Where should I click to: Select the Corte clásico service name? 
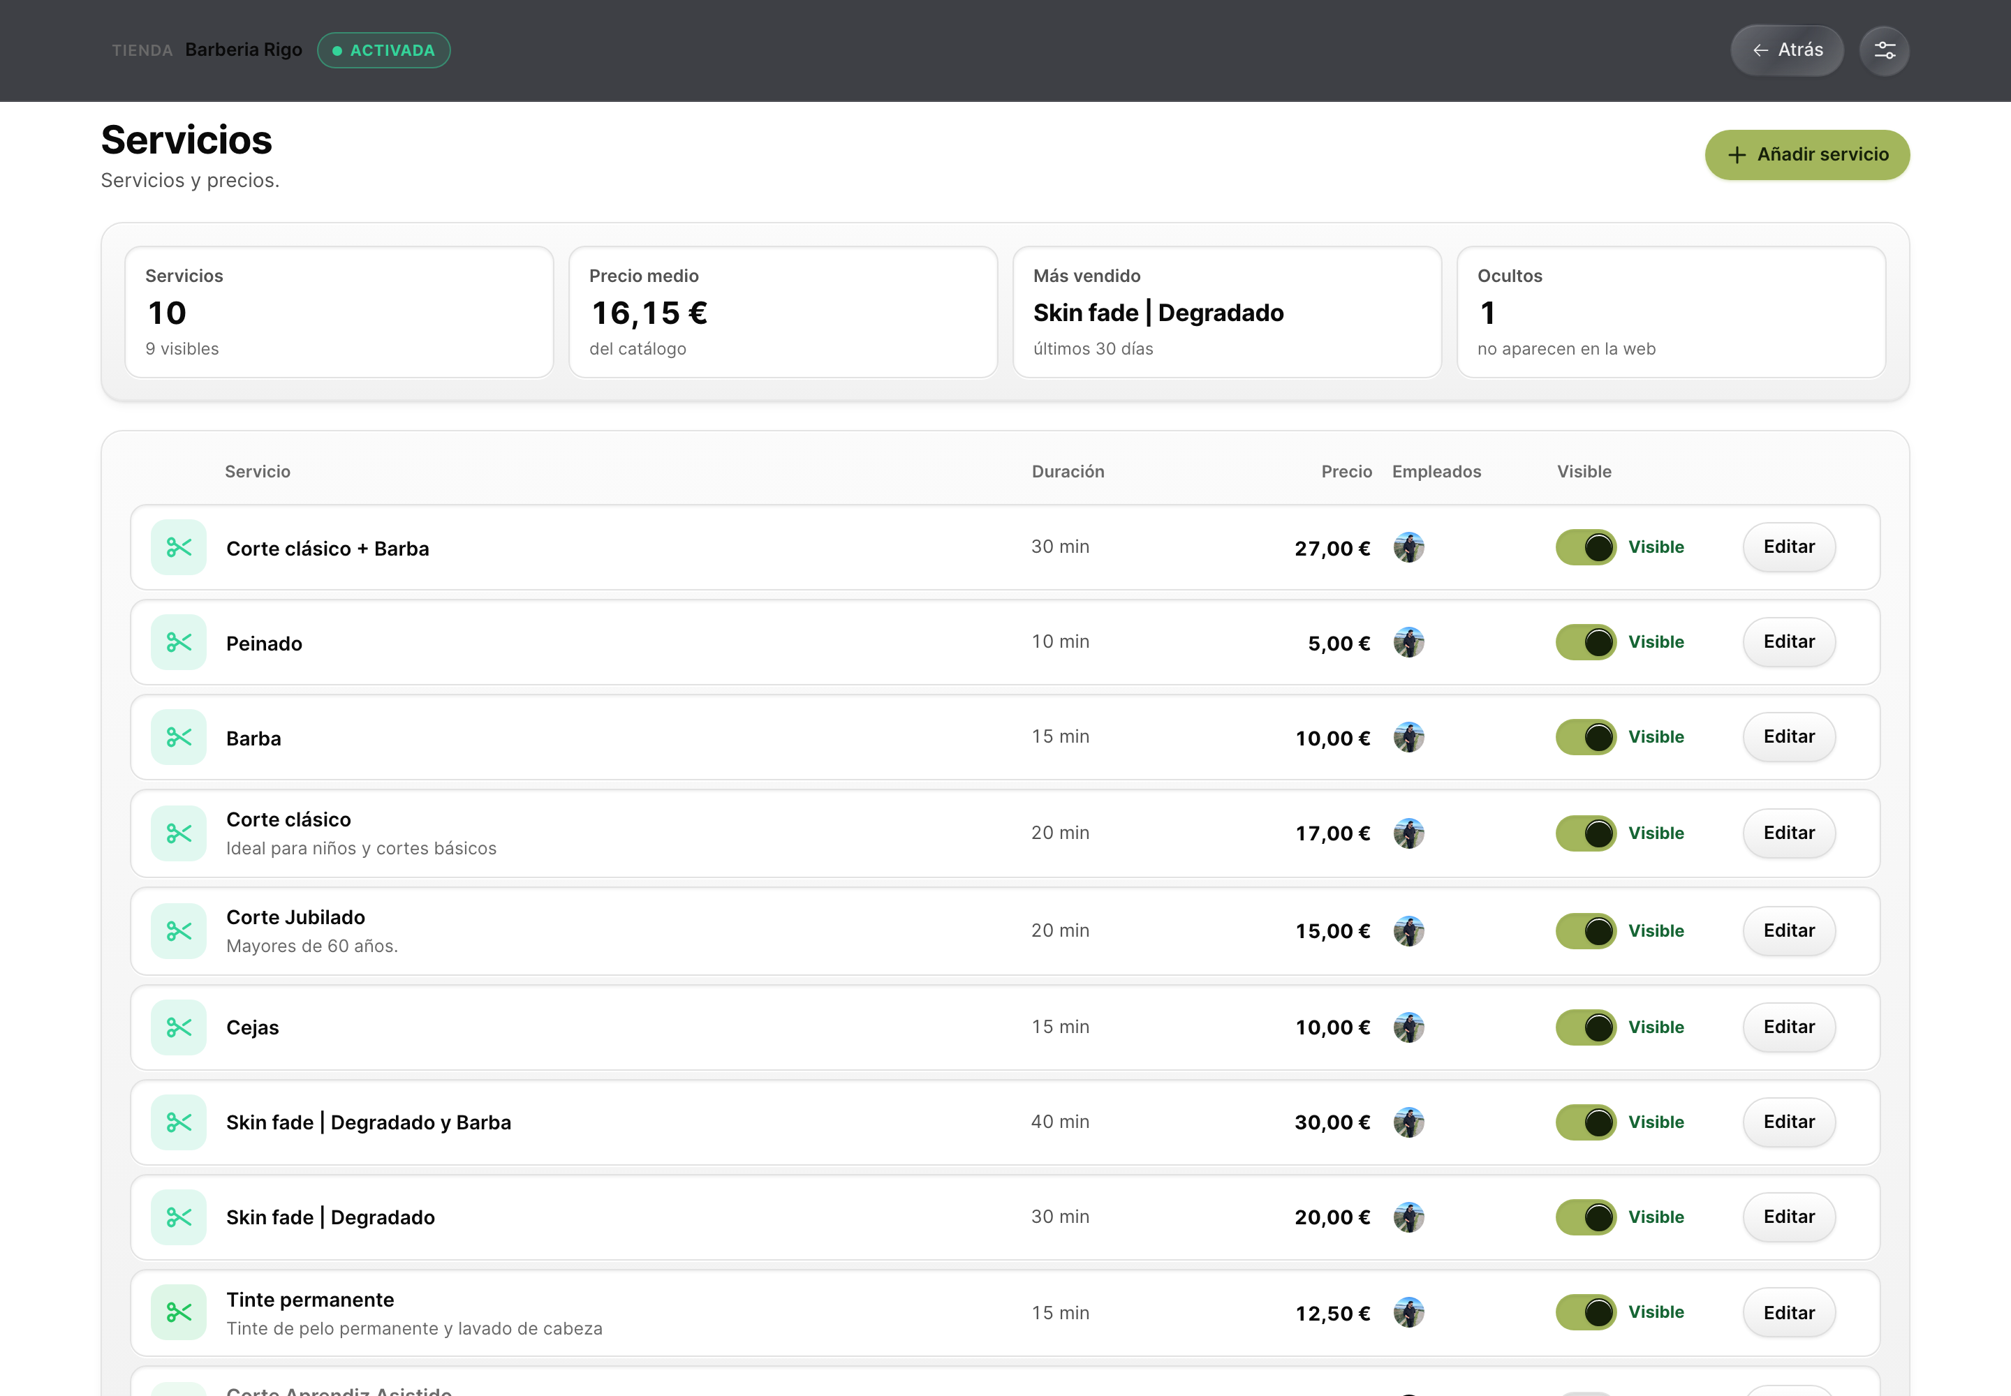289,819
